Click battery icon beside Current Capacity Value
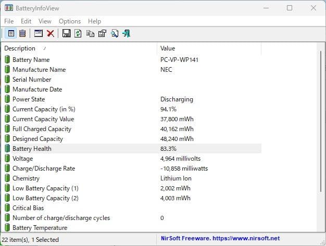 [x=7, y=119]
